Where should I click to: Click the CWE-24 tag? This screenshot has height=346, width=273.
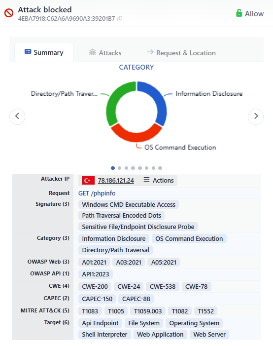(129, 287)
